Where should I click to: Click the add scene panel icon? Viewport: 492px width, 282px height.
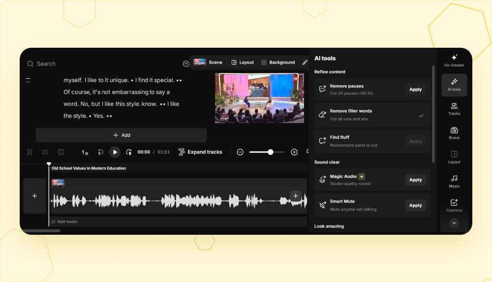(61, 152)
